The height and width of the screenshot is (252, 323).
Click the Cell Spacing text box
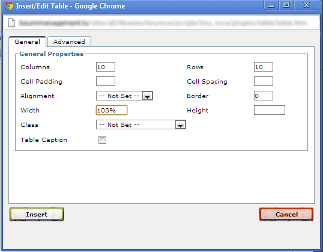click(x=264, y=81)
